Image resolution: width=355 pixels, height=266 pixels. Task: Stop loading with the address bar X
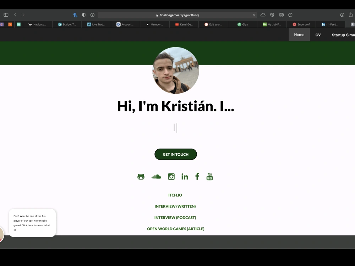[254, 15]
